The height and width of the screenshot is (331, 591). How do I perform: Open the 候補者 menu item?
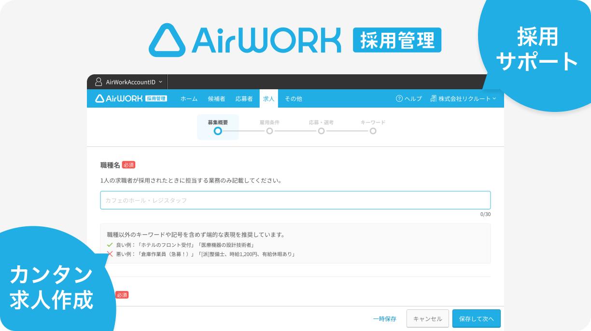218,98
